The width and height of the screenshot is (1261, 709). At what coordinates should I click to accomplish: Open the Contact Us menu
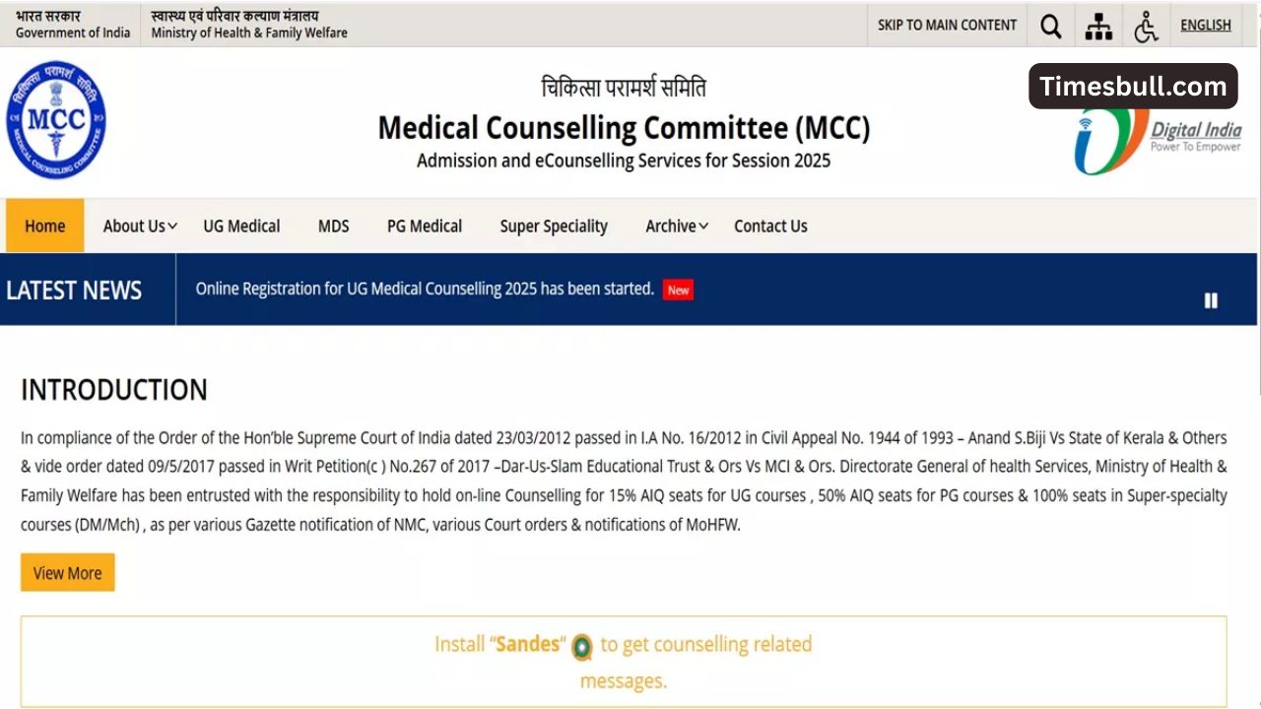770,226
